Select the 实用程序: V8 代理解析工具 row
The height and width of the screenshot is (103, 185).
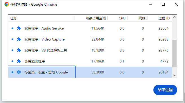point(90,50)
